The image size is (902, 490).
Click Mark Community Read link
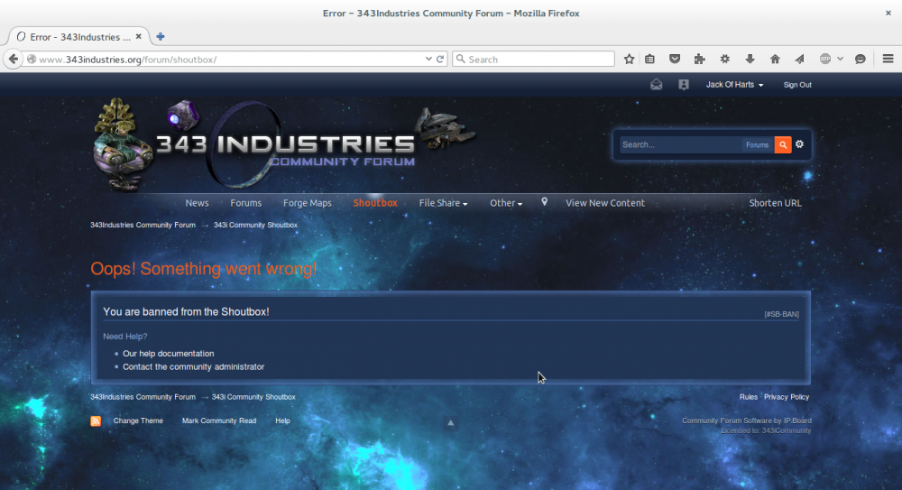click(219, 421)
